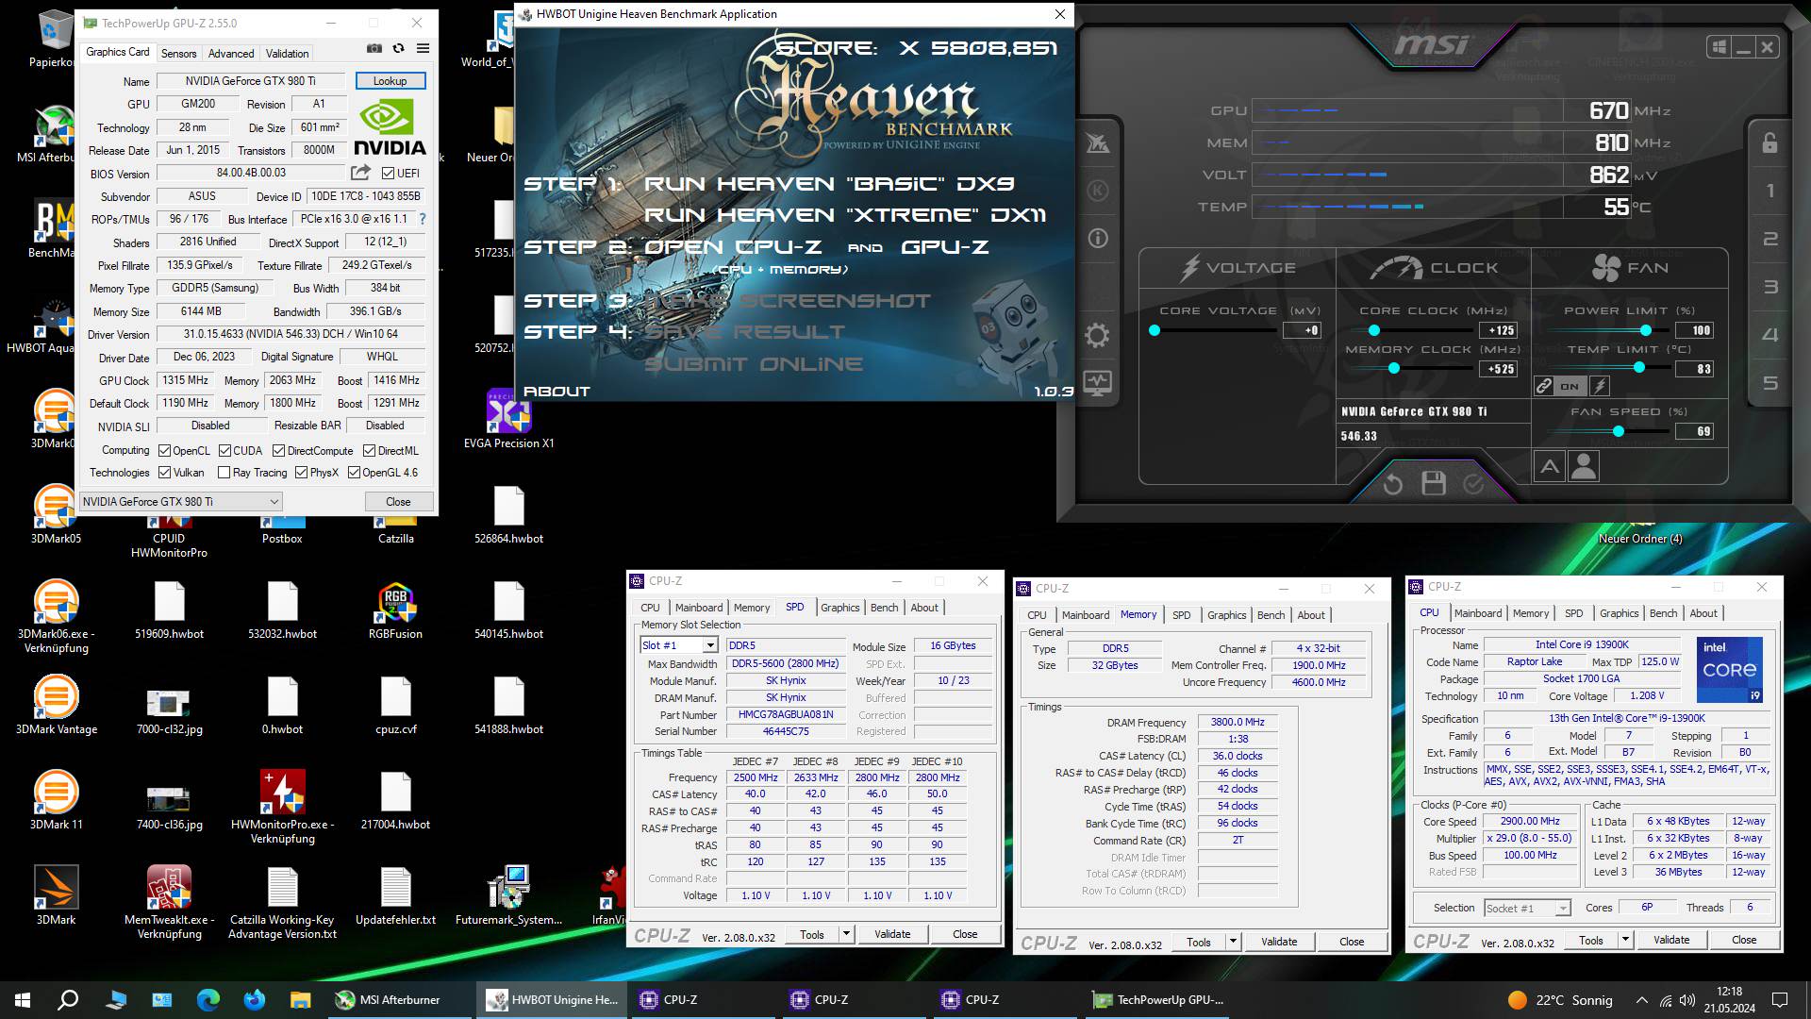The width and height of the screenshot is (1811, 1019).
Task: Expand Tools dropdown arrow in CPU-Z CPU window
Action: tap(1625, 940)
